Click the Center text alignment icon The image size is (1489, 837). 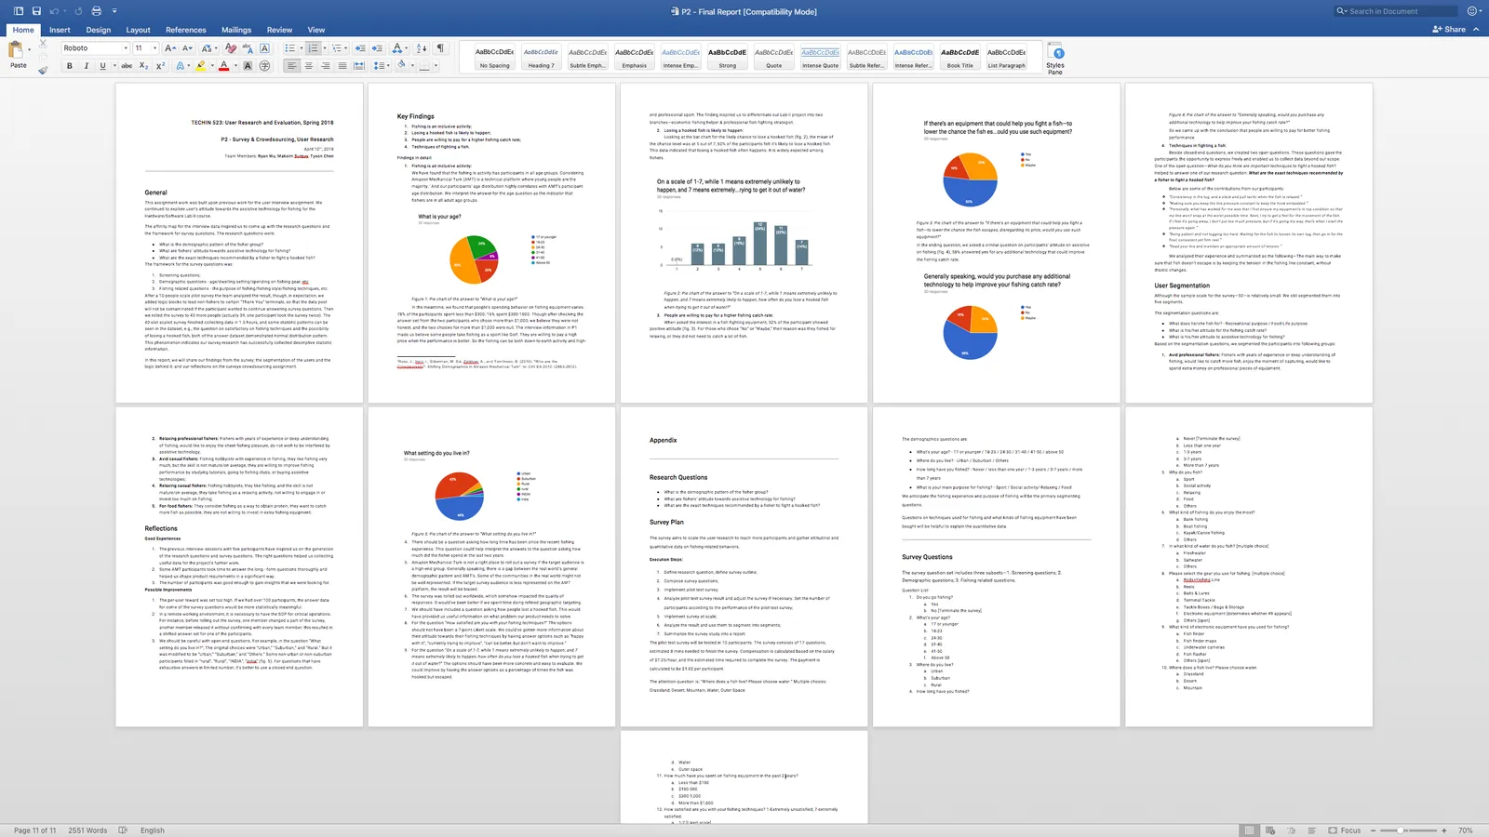[309, 66]
